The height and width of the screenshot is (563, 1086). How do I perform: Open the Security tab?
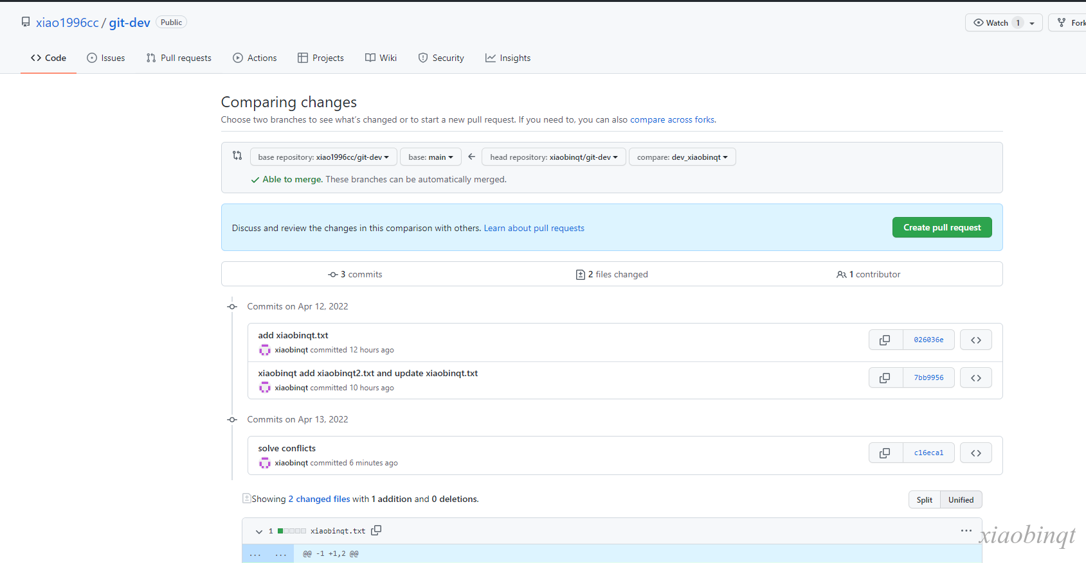pyautogui.click(x=441, y=58)
